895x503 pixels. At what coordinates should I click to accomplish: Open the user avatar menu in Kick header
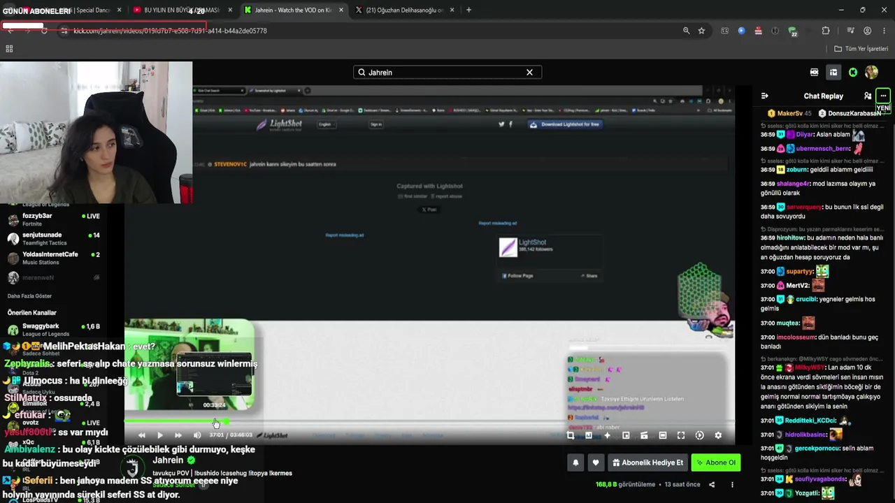(x=871, y=72)
